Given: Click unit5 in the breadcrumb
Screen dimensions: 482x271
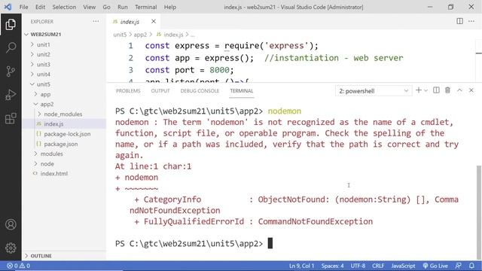Looking at the screenshot, I should tap(120, 35).
